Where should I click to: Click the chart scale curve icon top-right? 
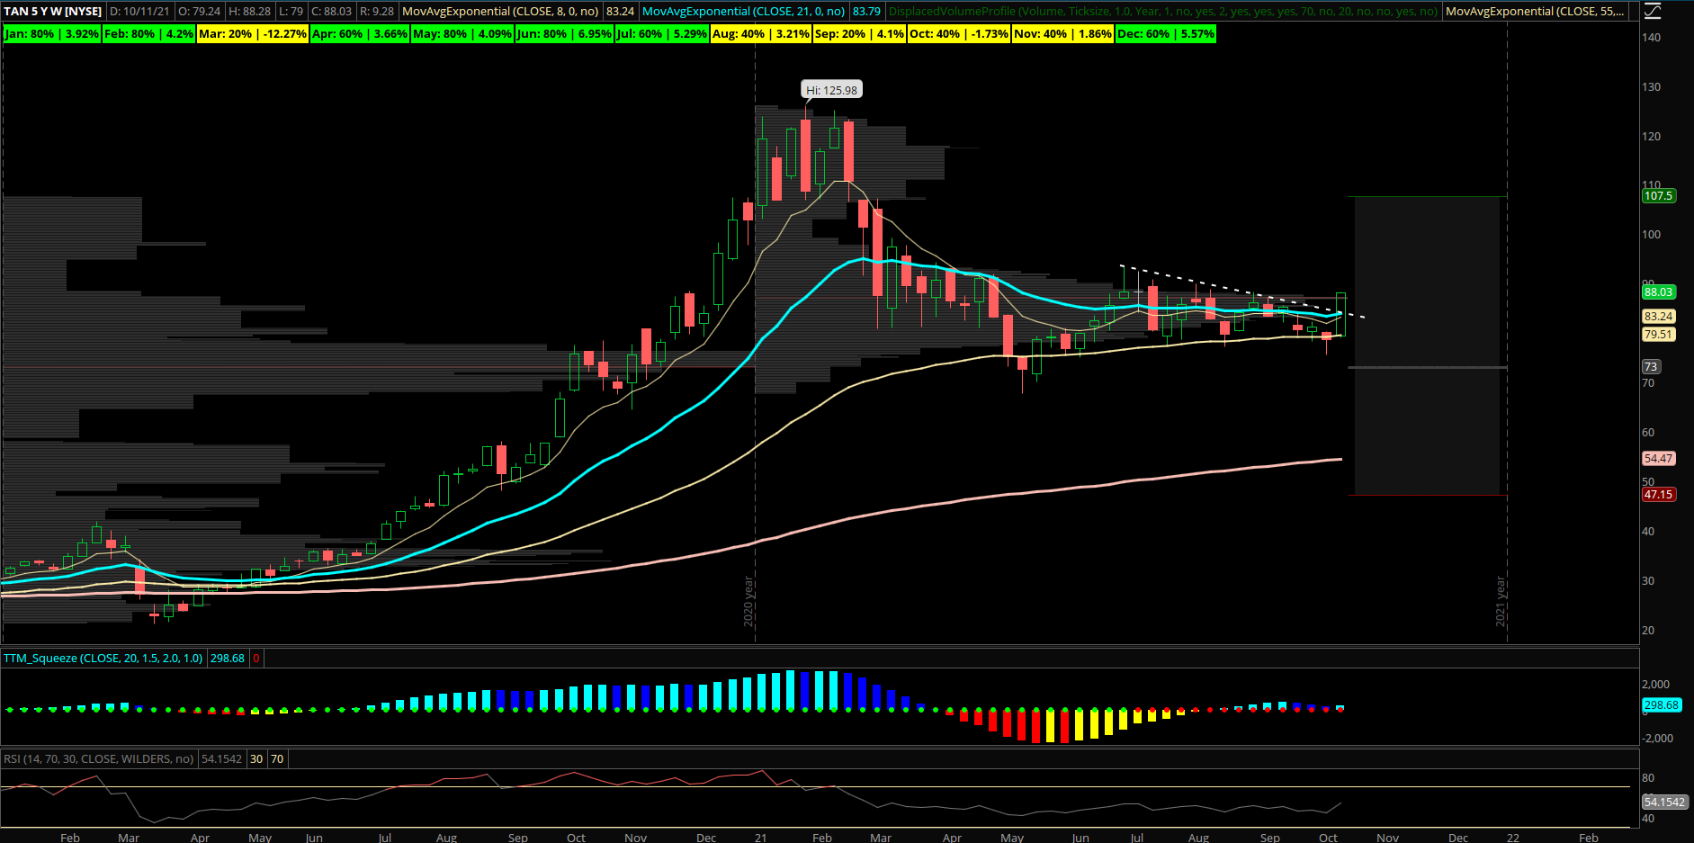[x=1653, y=12]
